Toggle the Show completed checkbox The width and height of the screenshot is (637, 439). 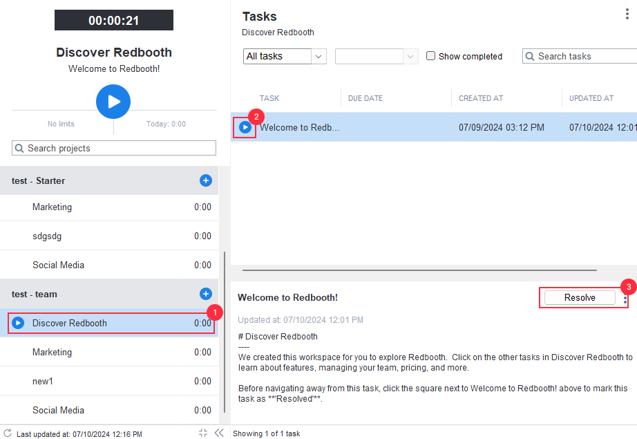430,56
